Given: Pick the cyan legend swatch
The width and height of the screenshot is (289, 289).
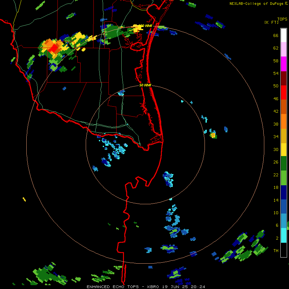Looking at the screenshot, I should 284,235.
